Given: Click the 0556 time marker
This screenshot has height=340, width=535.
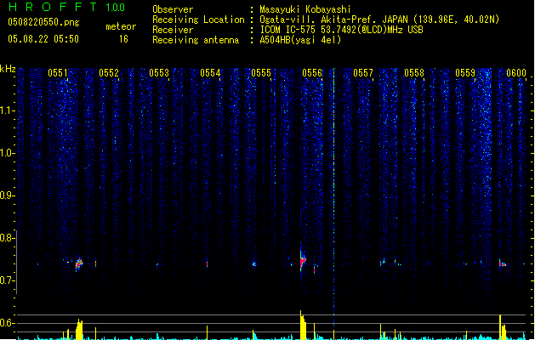Looking at the screenshot, I should (312, 73).
